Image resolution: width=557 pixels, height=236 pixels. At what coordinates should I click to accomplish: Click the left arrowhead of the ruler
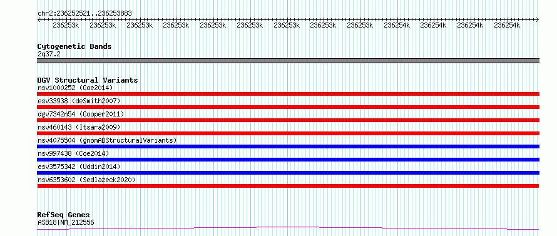pos(39,20)
